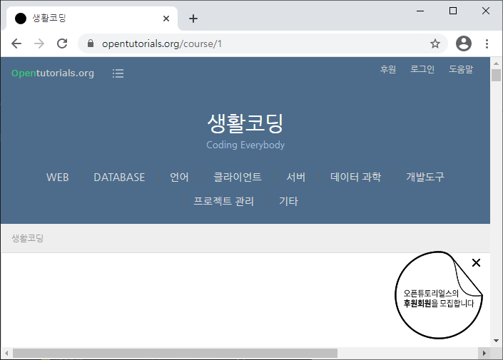Open the WEB category menu
Viewport: 503px width, 360px height.
pyautogui.click(x=57, y=178)
